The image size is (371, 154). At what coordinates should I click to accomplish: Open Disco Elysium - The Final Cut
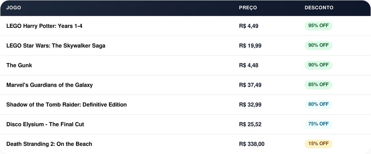pyautogui.click(x=45, y=124)
